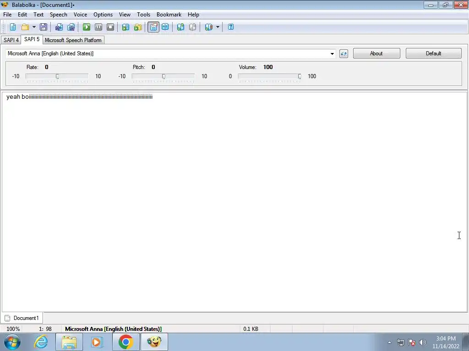Click the Balabolka title bar app icon

[x=5, y=5]
